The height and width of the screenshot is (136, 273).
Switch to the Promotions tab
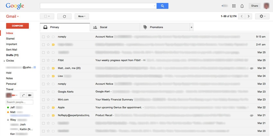(156, 27)
